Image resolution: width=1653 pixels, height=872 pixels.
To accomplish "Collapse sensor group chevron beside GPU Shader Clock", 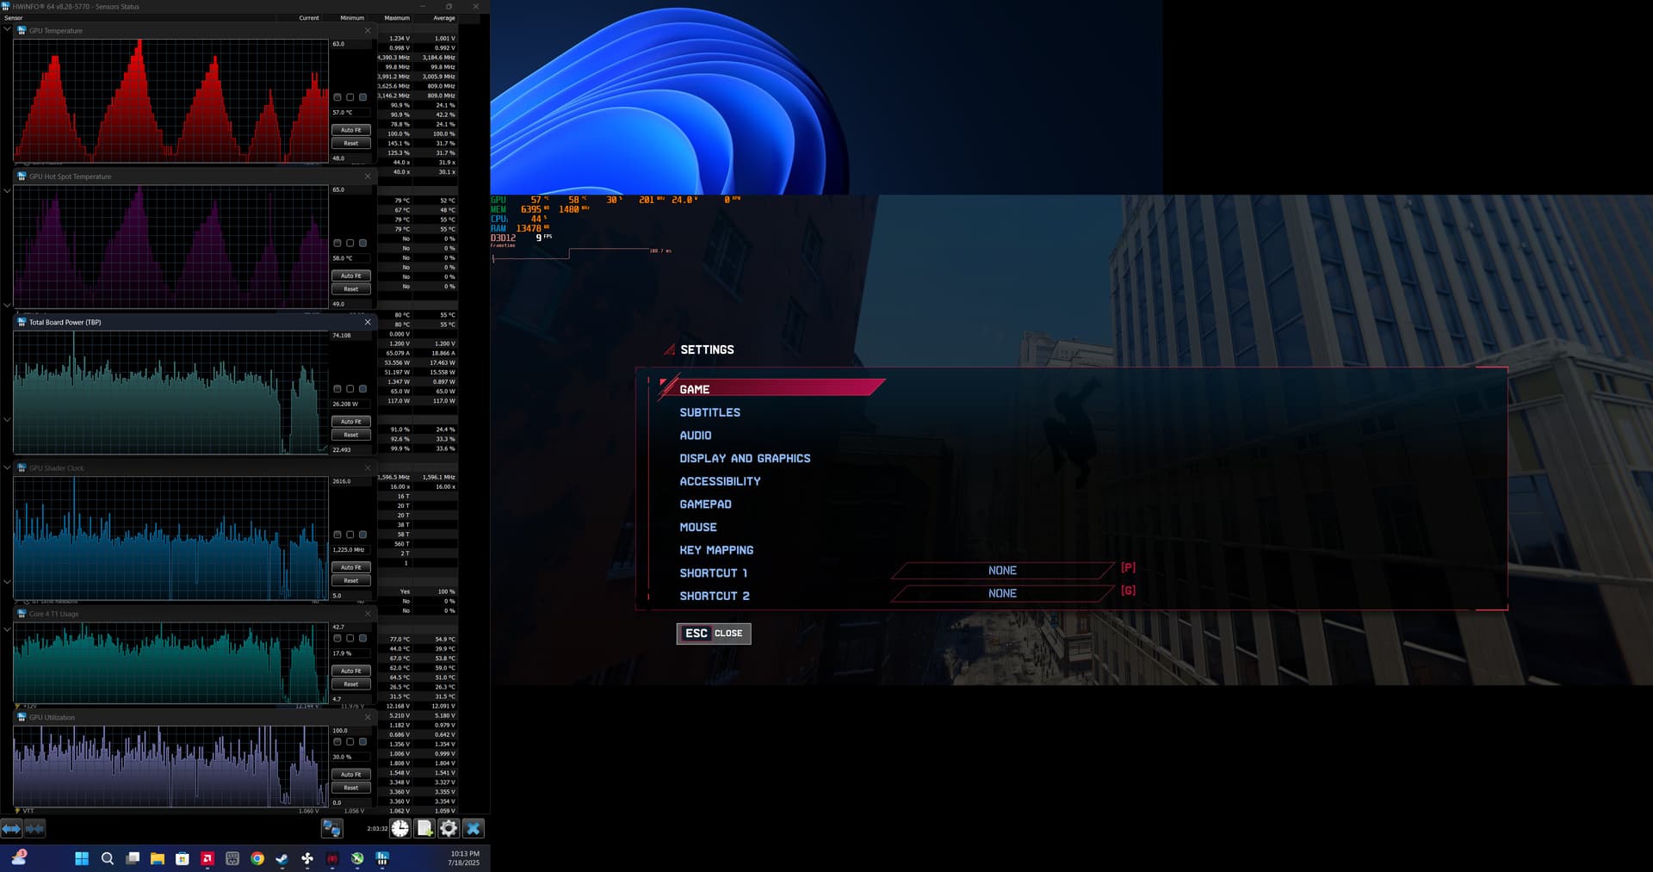I will 7,468.
